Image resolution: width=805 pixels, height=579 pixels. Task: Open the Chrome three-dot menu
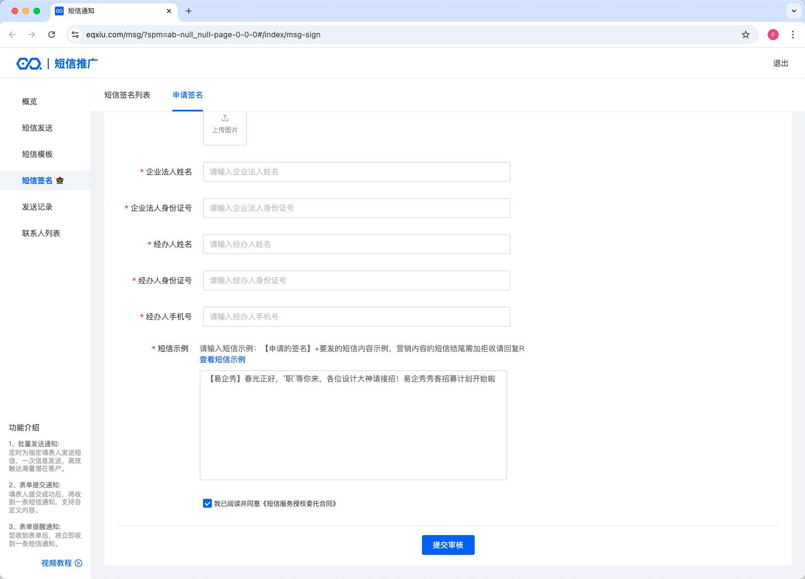[x=792, y=35]
